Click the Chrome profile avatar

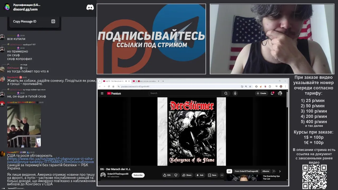(281, 86)
